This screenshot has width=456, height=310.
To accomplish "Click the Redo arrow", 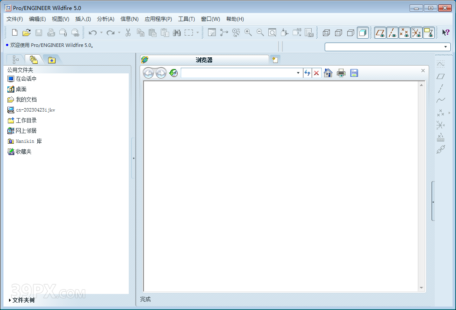I will (111, 33).
